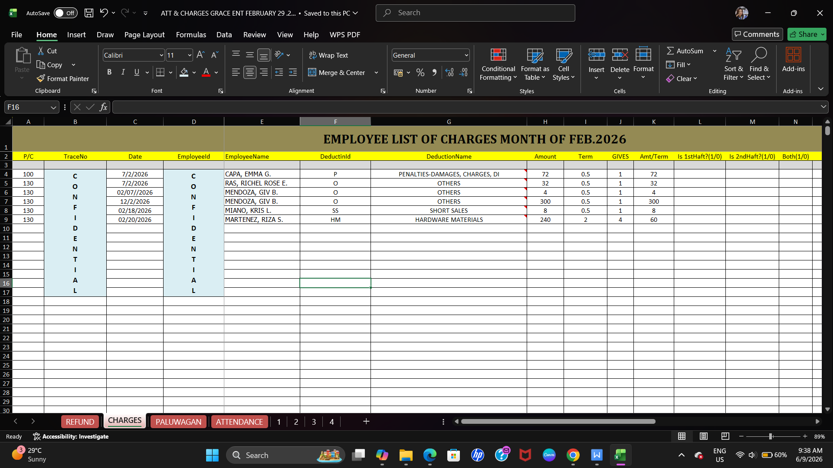Click the Save disk icon
The height and width of the screenshot is (468, 833).
(x=89, y=13)
